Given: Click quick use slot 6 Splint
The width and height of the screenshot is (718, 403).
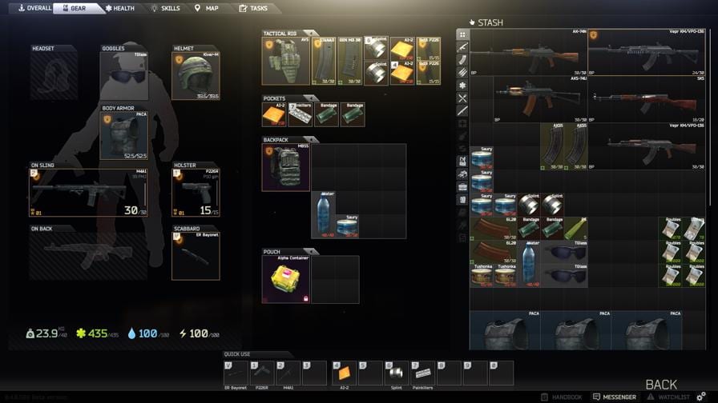Looking at the screenshot, I should [x=396, y=373].
